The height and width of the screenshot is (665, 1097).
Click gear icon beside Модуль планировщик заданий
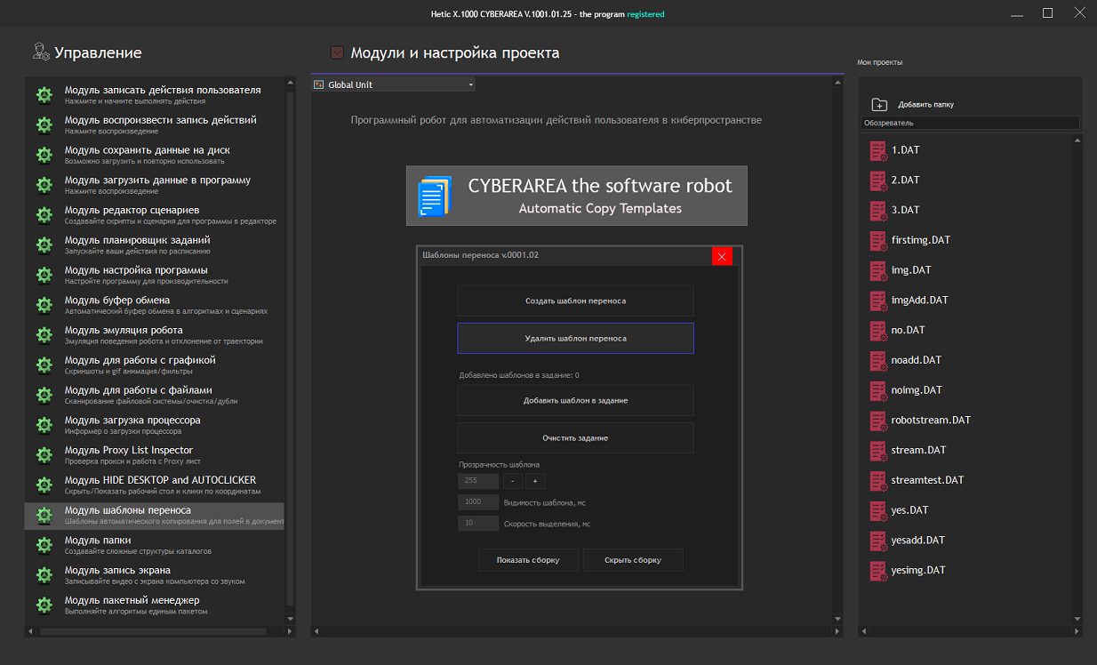pos(44,245)
